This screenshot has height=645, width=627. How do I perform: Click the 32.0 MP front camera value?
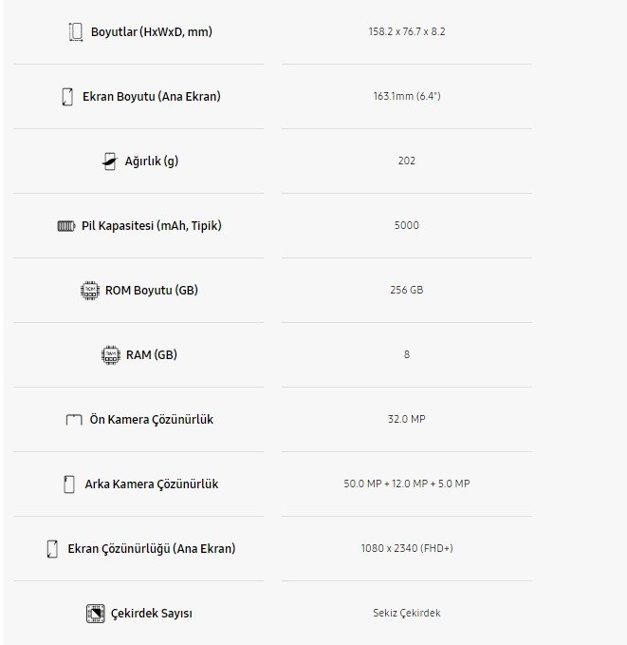[x=407, y=419]
